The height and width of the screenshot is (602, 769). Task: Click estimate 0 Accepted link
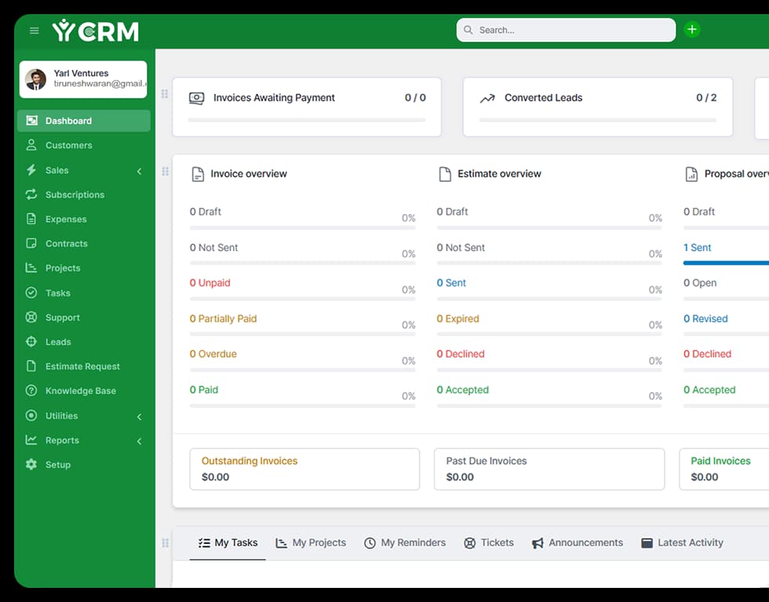click(x=463, y=390)
